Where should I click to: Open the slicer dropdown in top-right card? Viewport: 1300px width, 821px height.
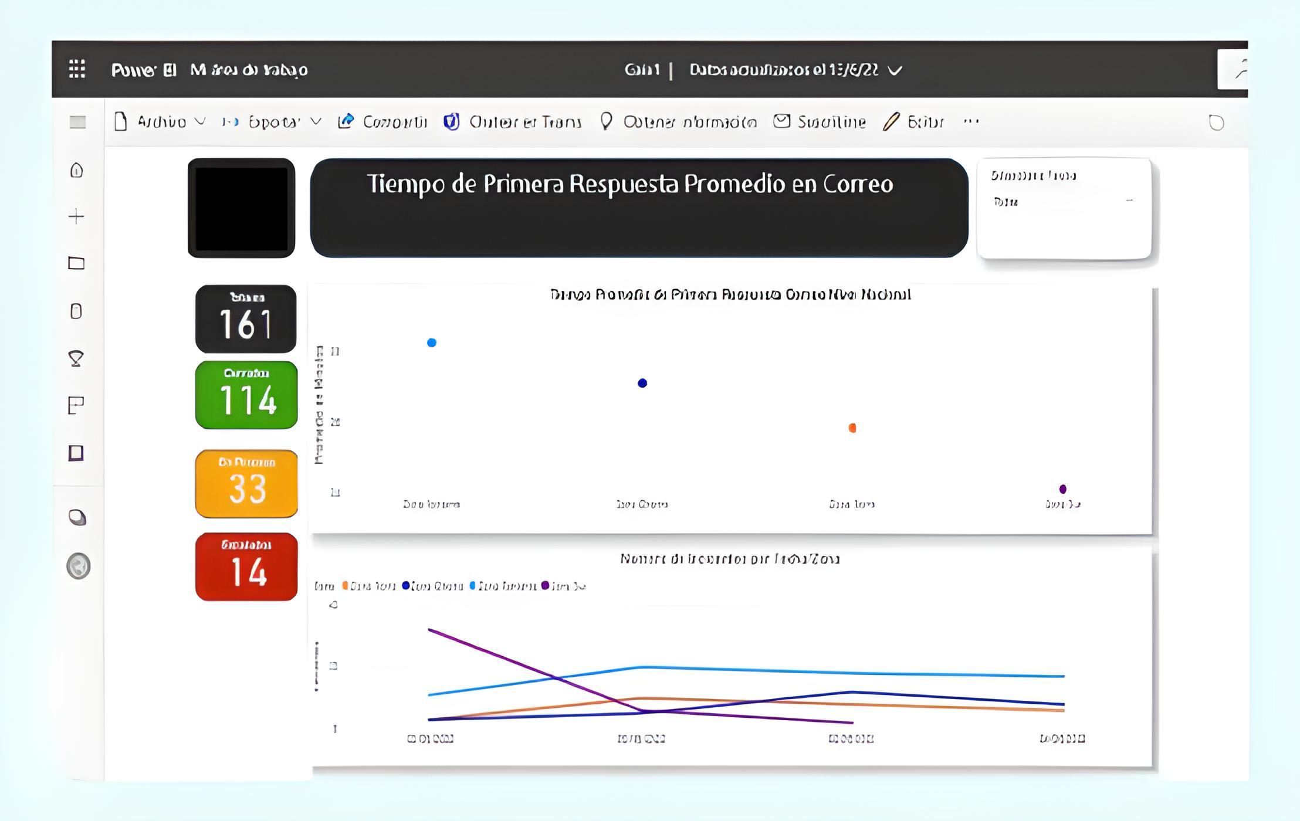pyautogui.click(x=1129, y=201)
